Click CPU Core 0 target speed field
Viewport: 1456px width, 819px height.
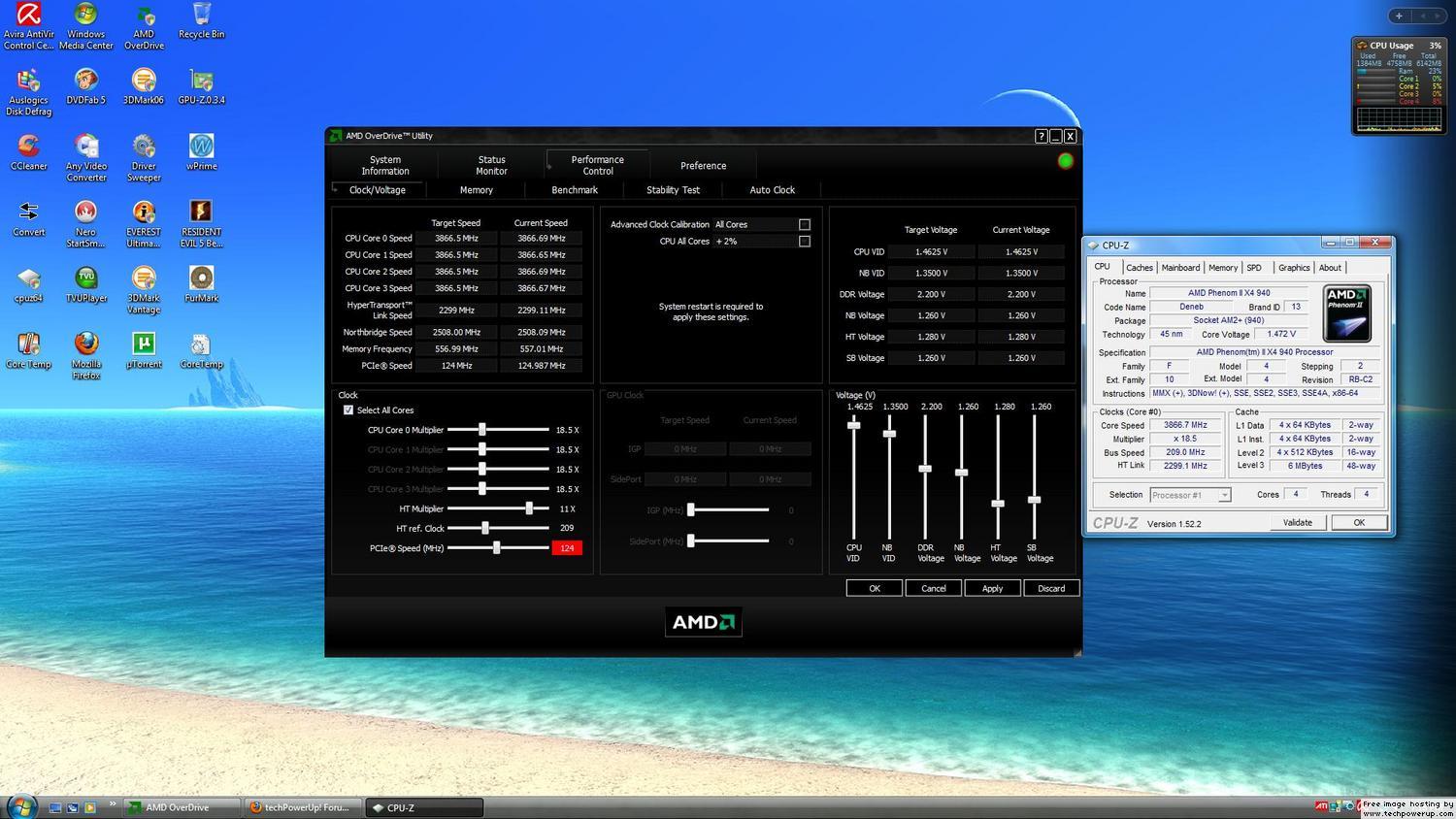456,238
